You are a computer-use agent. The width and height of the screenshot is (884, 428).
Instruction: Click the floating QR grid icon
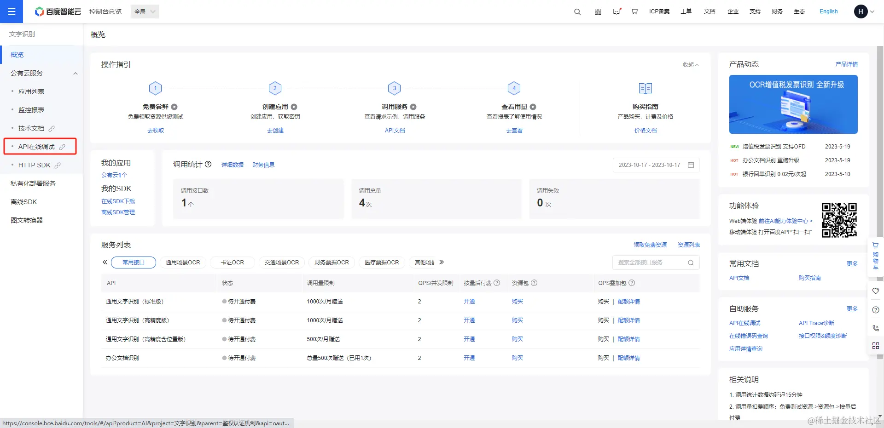[x=876, y=346]
